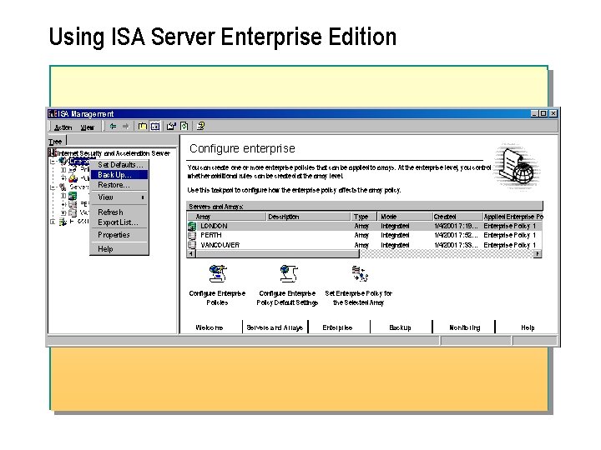Switch to the Welcome taskpad tab
The width and height of the screenshot is (601, 450).
click(210, 327)
